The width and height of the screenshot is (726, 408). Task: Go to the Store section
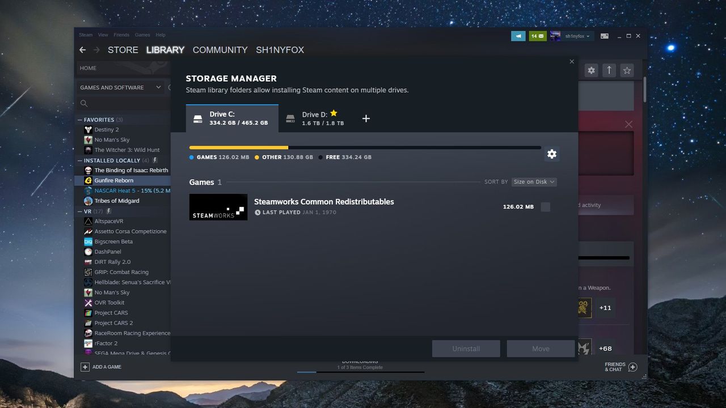(123, 50)
